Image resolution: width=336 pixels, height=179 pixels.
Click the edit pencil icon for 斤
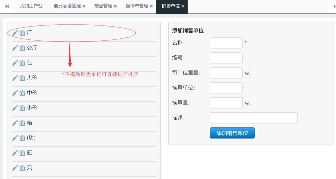click(x=15, y=33)
